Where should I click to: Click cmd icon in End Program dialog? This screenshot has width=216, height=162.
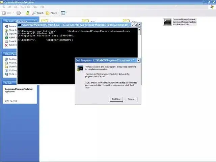pyautogui.click(x=80, y=68)
